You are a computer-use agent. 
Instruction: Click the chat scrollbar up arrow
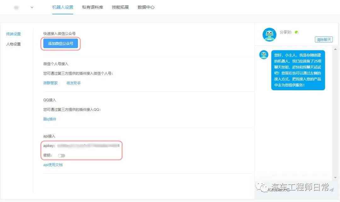335,49
